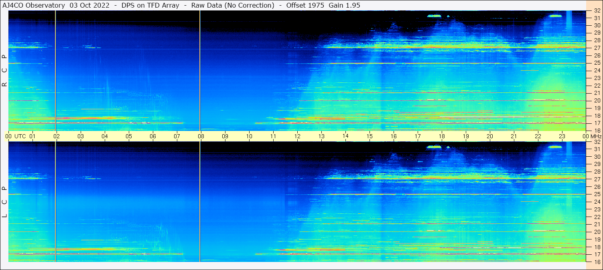Image resolution: width=603 pixels, height=270 pixels.
Task: Click the 20 MHz label on the lower panel scale
Action: (x=597, y=232)
